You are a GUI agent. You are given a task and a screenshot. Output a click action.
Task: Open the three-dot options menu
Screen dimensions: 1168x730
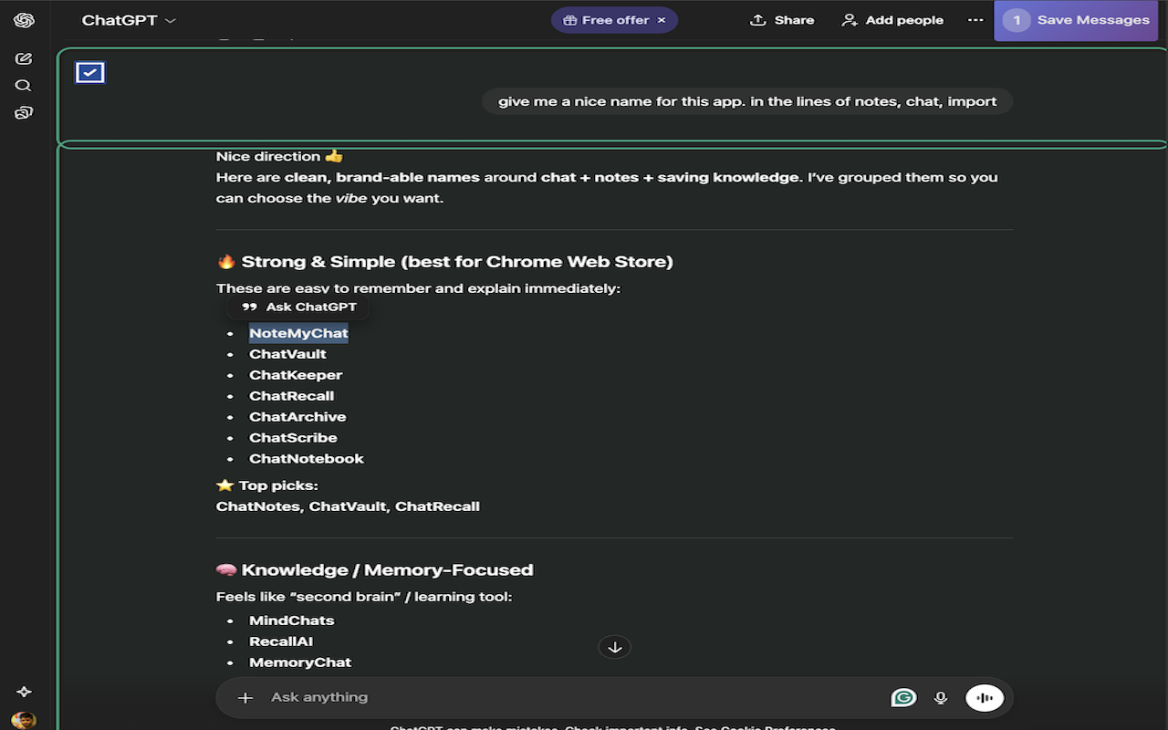pos(975,19)
